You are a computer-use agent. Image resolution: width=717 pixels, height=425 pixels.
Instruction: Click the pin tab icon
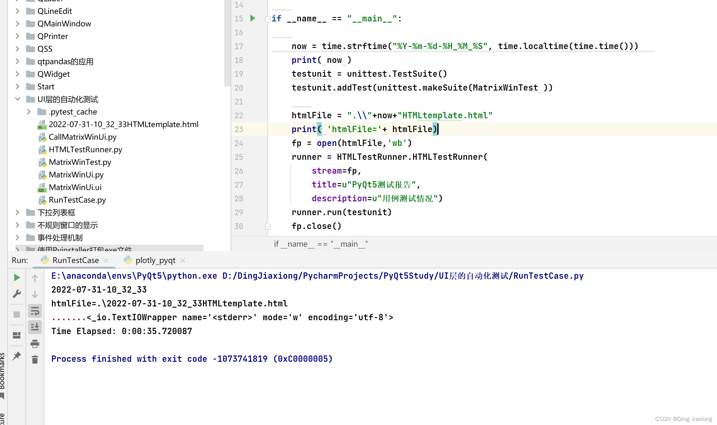(x=17, y=356)
